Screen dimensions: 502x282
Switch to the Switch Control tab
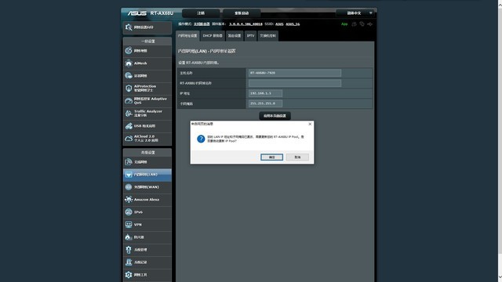[267, 36]
